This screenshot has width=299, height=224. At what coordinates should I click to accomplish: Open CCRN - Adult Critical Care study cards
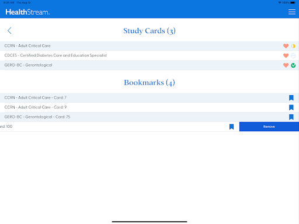point(27,45)
